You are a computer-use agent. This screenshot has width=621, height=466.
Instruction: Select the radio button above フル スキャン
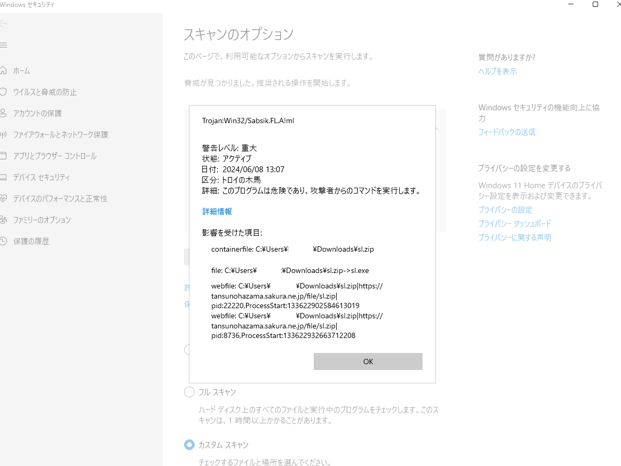[187, 349]
